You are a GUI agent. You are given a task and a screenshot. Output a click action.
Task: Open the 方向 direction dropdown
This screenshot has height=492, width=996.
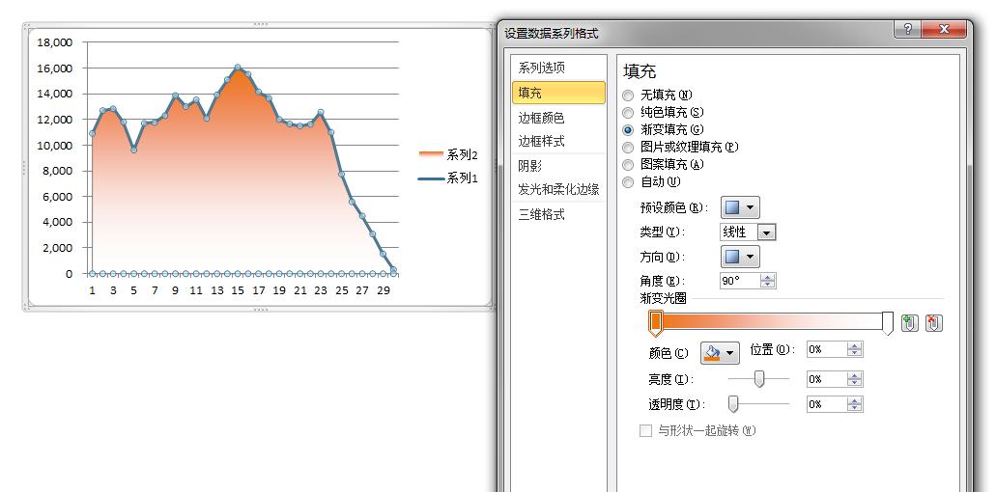point(740,257)
